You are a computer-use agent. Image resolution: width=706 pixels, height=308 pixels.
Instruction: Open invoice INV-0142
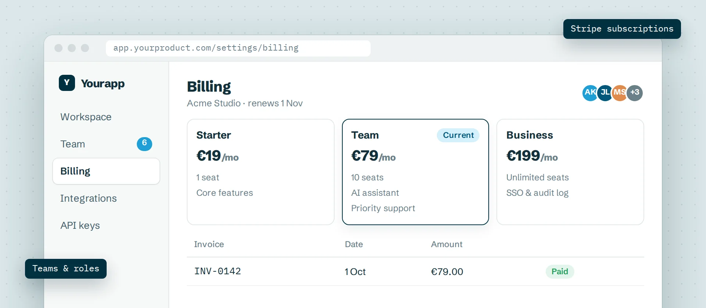point(218,271)
